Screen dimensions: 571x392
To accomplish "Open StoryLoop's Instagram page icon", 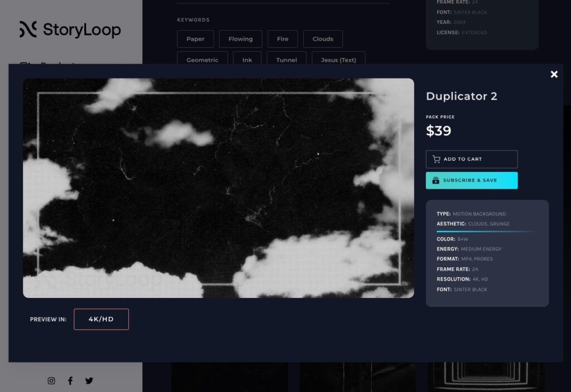I will pos(51,381).
